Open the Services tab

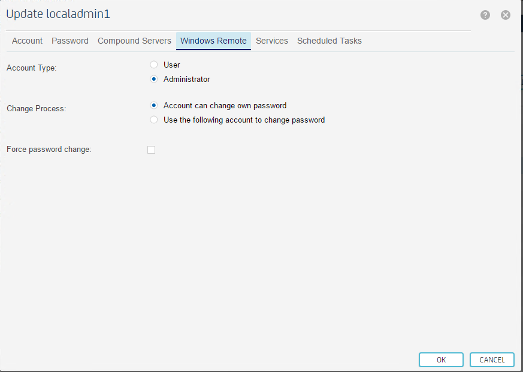point(272,41)
